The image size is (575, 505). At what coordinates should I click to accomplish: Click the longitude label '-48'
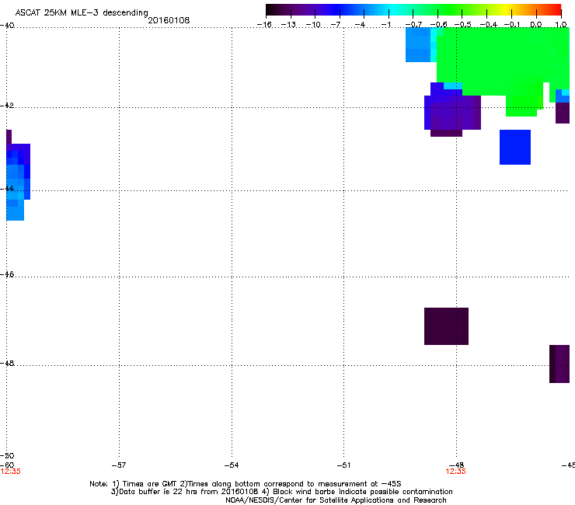tap(456, 465)
